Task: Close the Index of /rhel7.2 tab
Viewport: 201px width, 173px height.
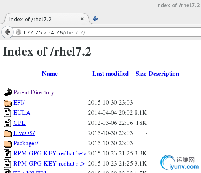Action: coord(82,19)
